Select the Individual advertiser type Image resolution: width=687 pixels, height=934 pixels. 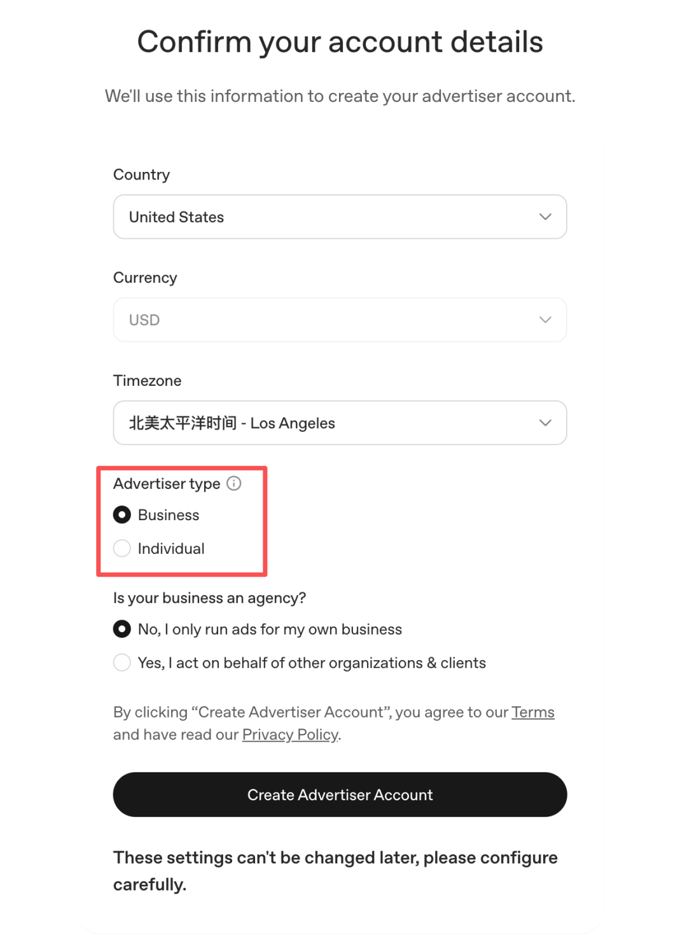pyautogui.click(x=122, y=548)
